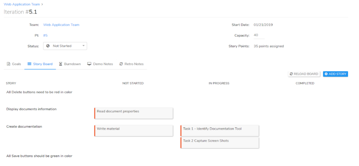This screenshot has height=166, width=359.
Task: Click the refresh icon in Reload Board
Action: click(x=291, y=74)
